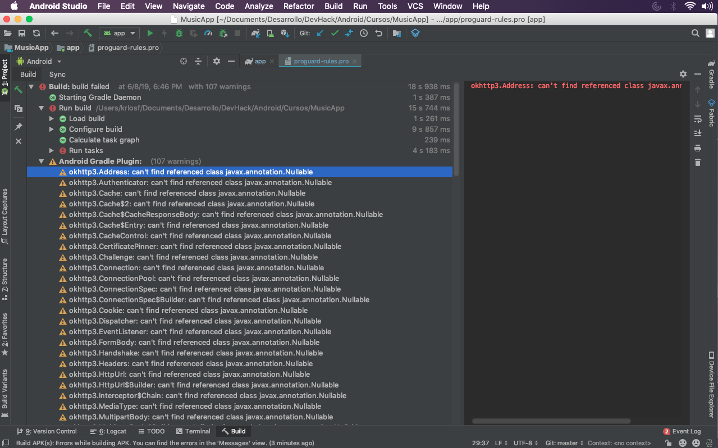This screenshot has height=448, width=718.
Task: Click the Sync/refresh toolbar icon
Action: 36,34
